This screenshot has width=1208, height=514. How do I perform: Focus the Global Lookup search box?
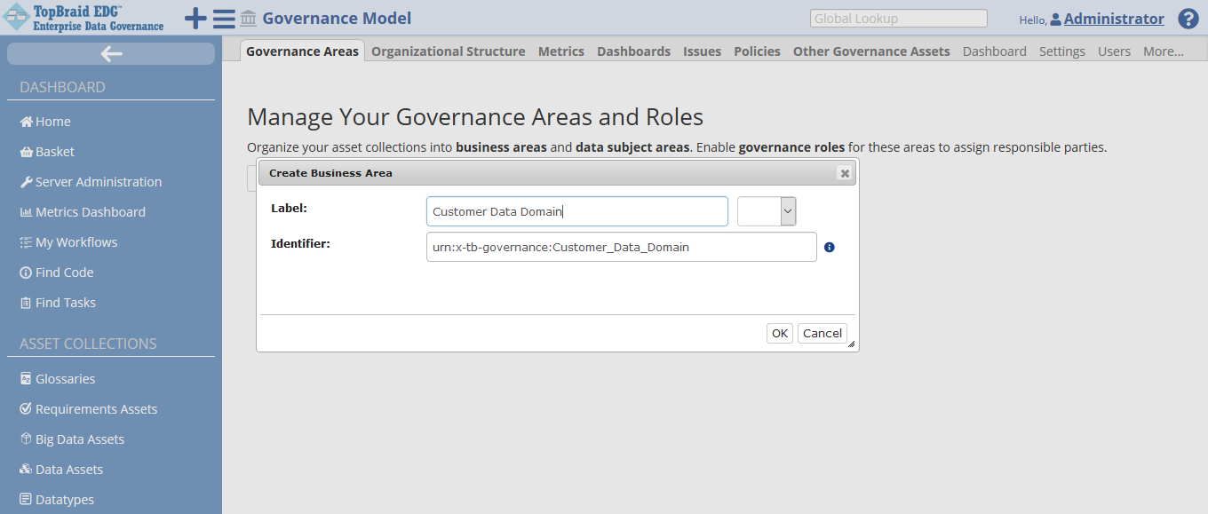coord(898,19)
